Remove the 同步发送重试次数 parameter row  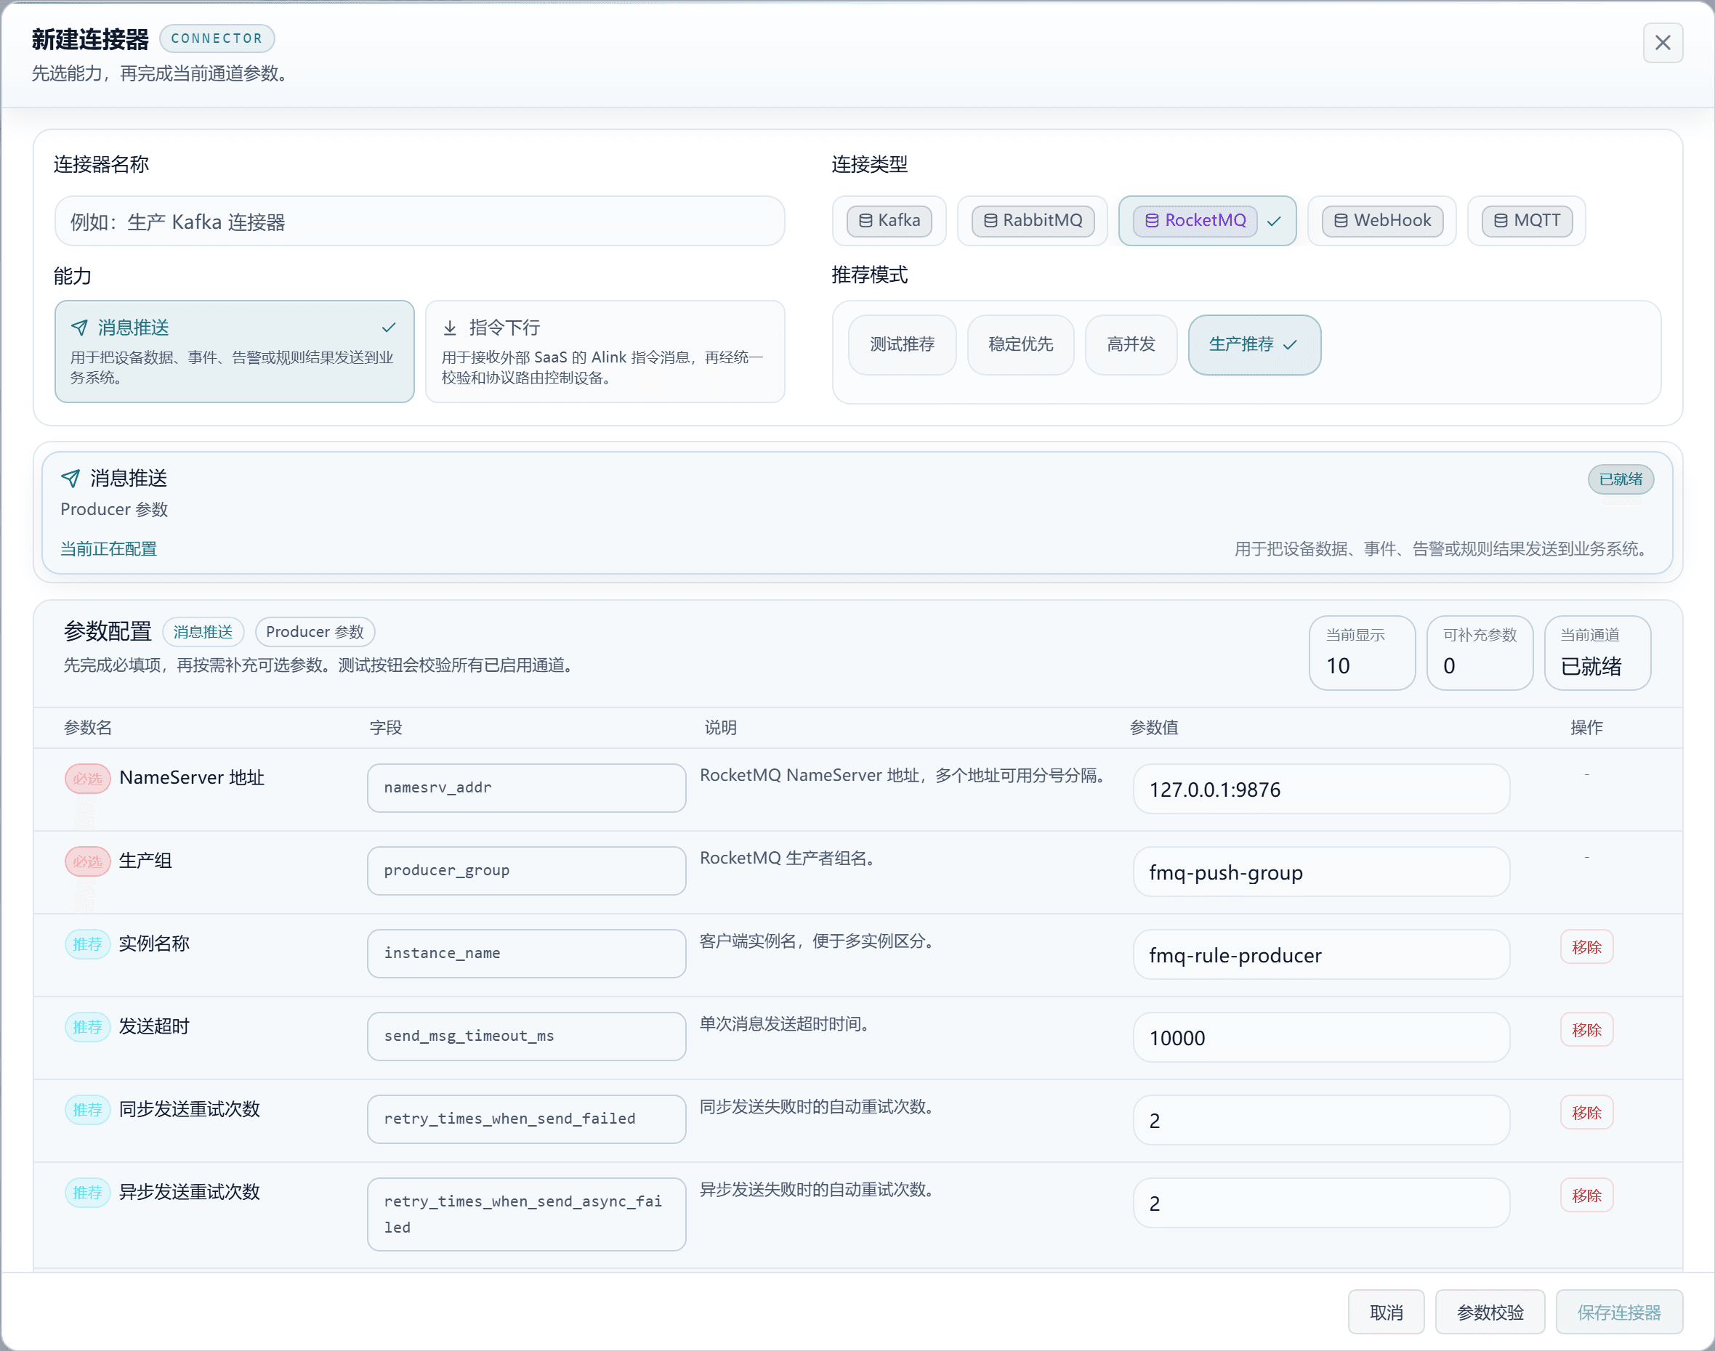pos(1586,1113)
